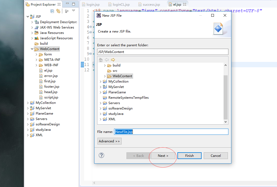Image resolution: width=277 pixels, height=187 pixels.
Task: Select XML project in Project Explorer
Action: tap(39, 135)
